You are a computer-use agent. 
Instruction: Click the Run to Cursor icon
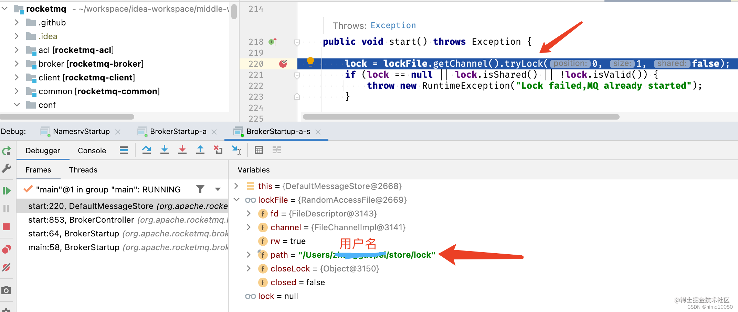click(x=236, y=150)
